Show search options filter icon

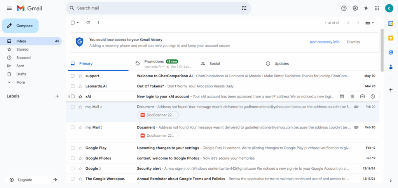[244, 8]
